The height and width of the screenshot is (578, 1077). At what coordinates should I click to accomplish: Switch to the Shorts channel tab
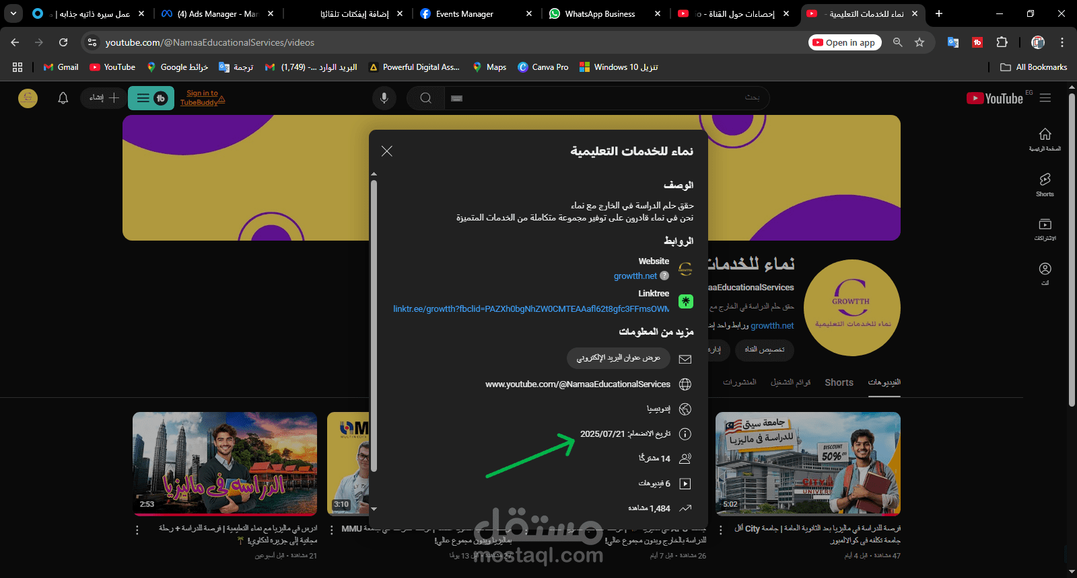839,382
